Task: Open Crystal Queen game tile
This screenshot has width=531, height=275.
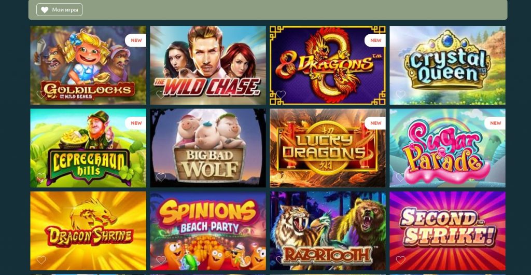Action: 448,65
